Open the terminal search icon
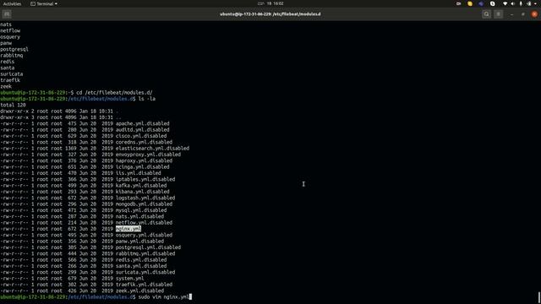This screenshot has height=304, width=541. click(x=487, y=14)
